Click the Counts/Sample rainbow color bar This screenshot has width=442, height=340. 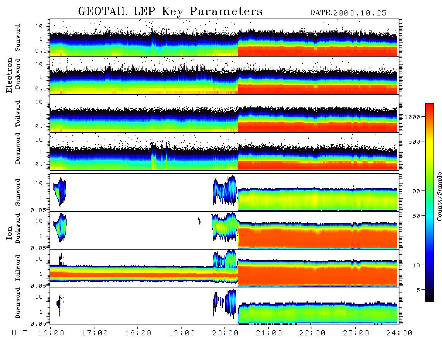430,202
